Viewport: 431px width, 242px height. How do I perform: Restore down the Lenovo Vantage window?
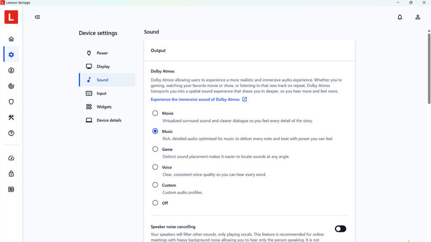411,3
